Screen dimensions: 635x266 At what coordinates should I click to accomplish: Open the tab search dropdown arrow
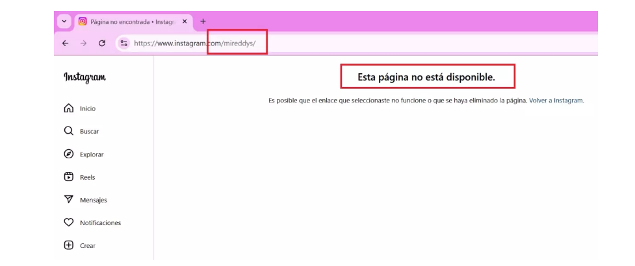click(64, 21)
